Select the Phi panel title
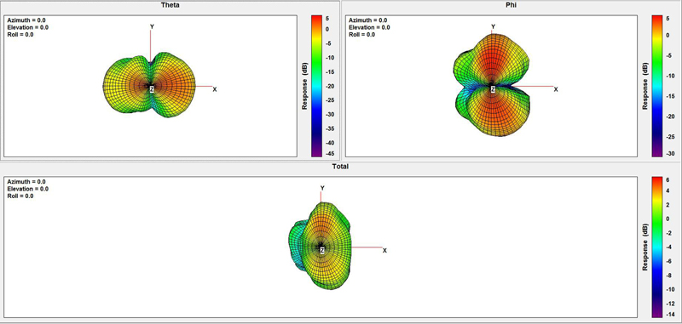The width and height of the screenshot is (682, 324). pos(511,5)
